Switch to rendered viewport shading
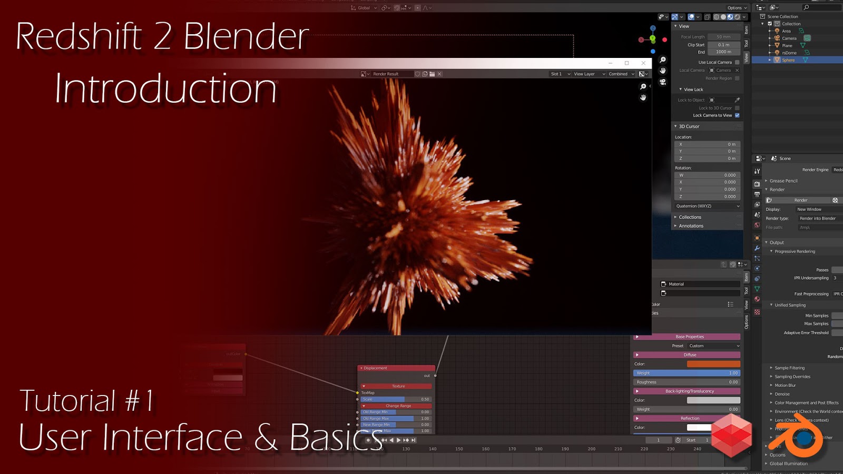 tap(737, 17)
